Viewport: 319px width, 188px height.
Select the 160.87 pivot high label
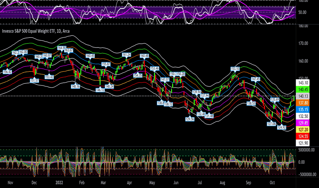click(x=47, y=55)
